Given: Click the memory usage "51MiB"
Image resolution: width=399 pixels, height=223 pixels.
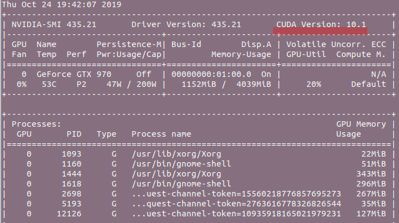Looking at the screenshot, I should (x=373, y=164).
